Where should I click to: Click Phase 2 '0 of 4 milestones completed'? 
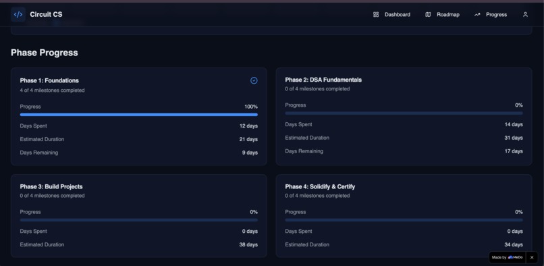pos(317,89)
